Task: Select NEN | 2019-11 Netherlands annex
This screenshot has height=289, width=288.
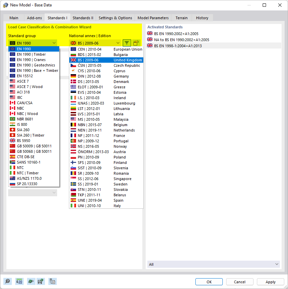Action: pos(106,130)
